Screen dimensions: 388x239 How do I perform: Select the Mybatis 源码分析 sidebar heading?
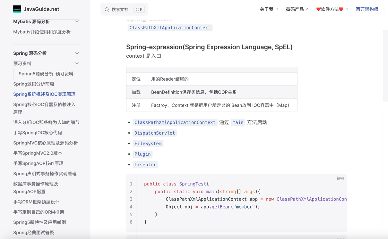click(x=31, y=21)
